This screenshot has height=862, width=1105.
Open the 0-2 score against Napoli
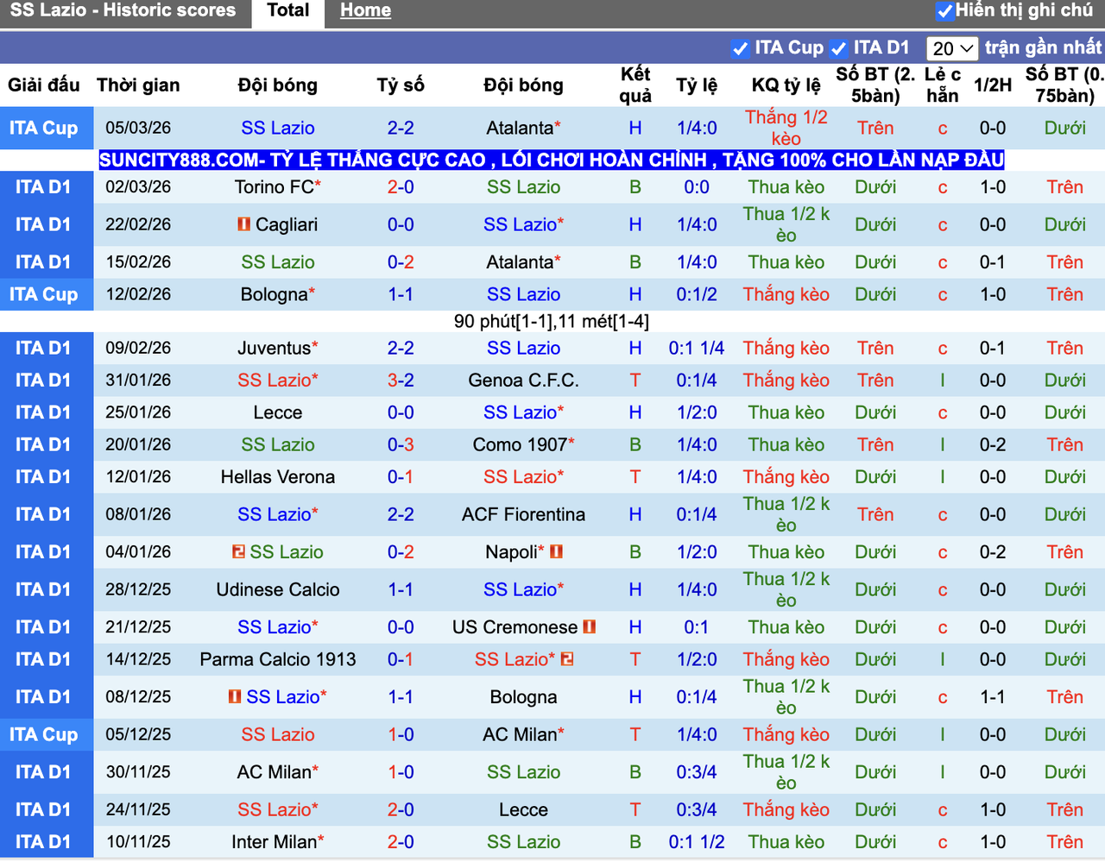(x=401, y=551)
